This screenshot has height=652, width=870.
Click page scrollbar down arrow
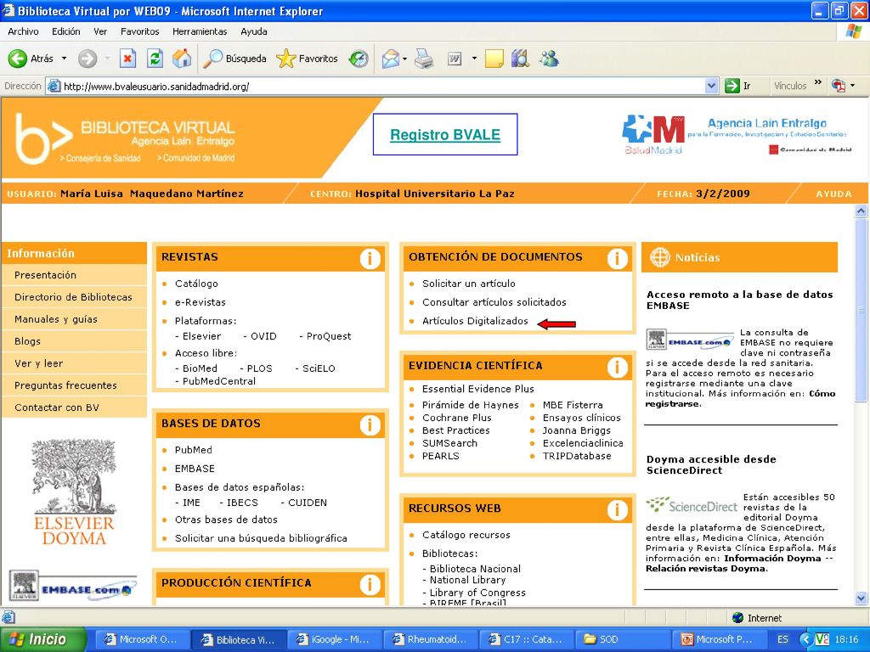[862, 598]
